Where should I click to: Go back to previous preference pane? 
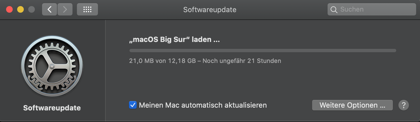50,10
